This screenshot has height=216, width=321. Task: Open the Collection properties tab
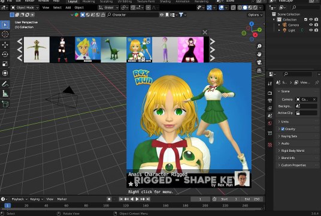[270, 133]
